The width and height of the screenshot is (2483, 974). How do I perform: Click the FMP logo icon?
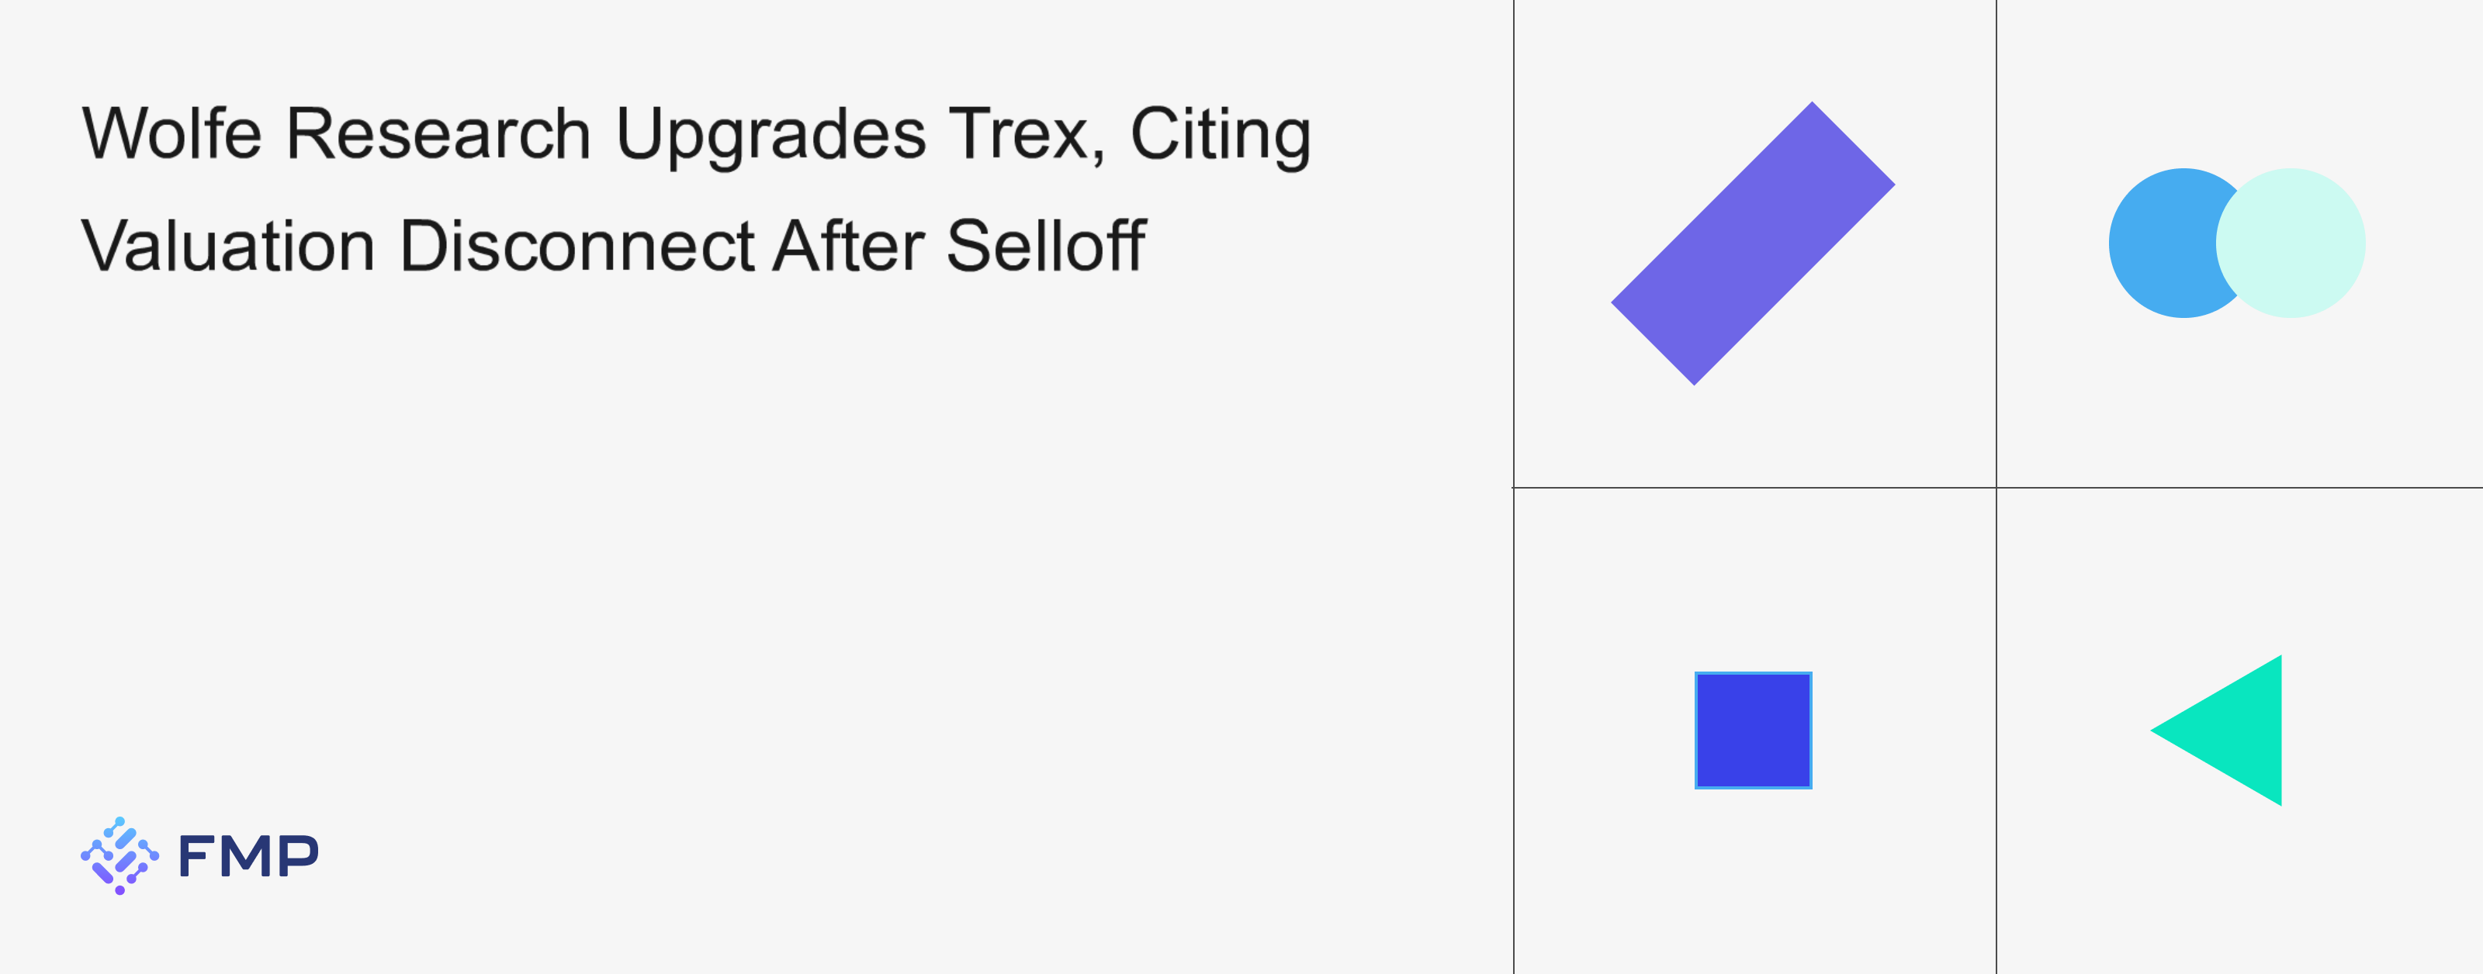[x=119, y=855]
